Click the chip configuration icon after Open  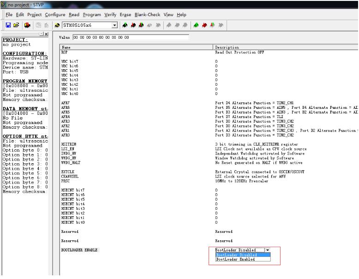point(27,25)
